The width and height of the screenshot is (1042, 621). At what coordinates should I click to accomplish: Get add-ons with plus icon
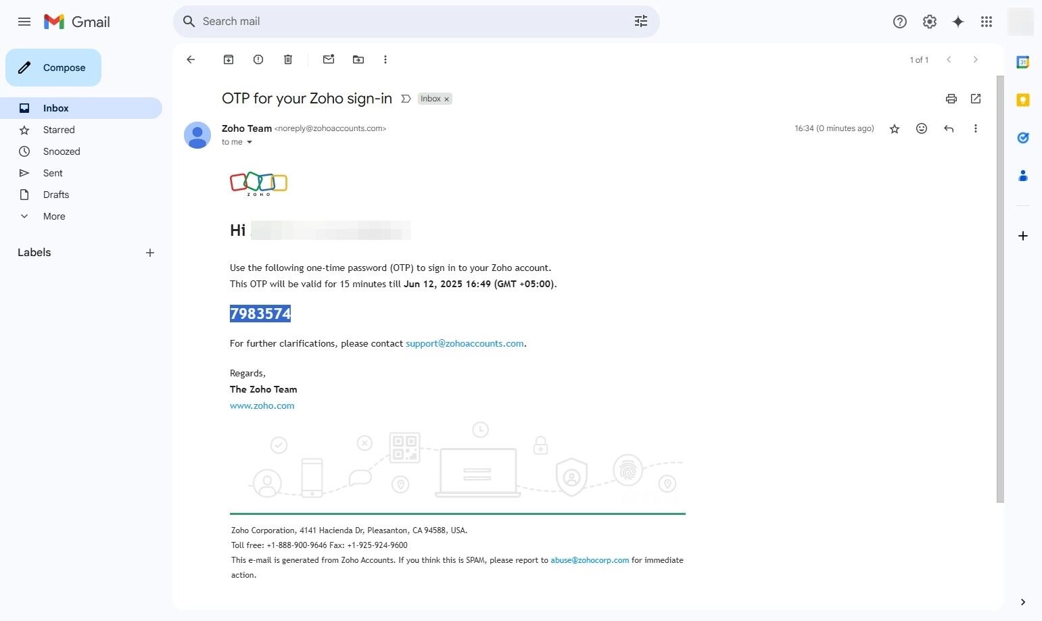(1023, 236)
